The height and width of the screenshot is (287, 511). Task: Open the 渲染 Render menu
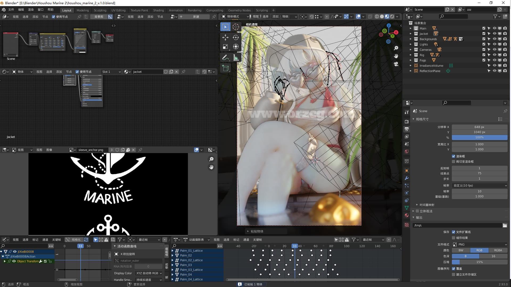(x=31, y=10)
